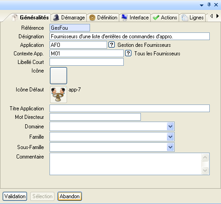Image resolution: width=221 pixels, height=204 pixels.
Task: Expand the Sous-Famille dropdown list
Action: pyautogui.click(x=170, y=147)
